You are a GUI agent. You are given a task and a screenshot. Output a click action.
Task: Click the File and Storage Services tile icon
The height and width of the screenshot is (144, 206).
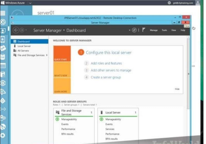click(58, 112)
